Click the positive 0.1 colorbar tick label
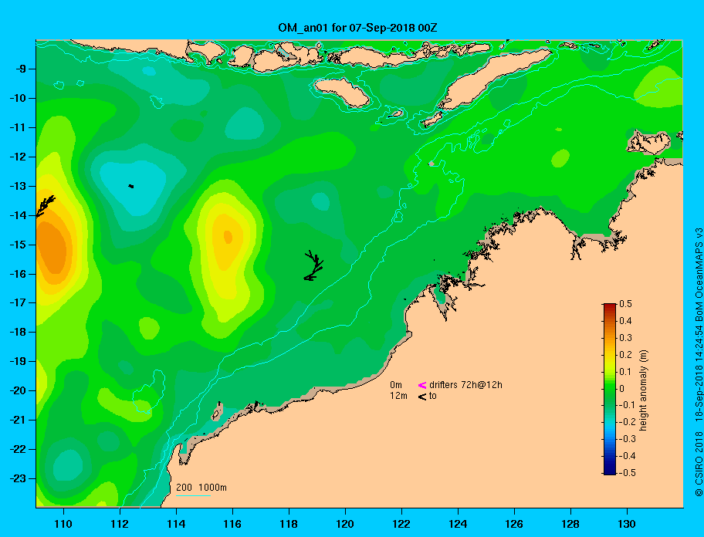 [x=625, y=372]
